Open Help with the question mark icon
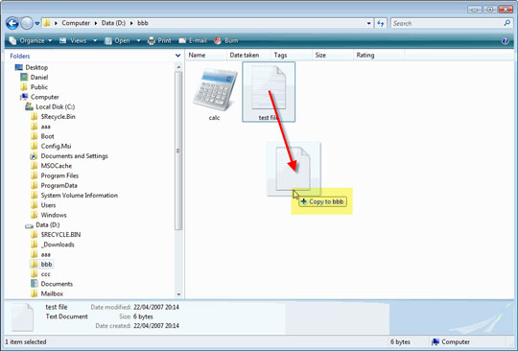Screen dimensions: 518x351 pos(506,41)
